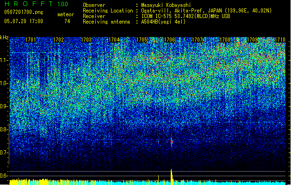Click the date 05.07.20 17:00

(24, 21)
